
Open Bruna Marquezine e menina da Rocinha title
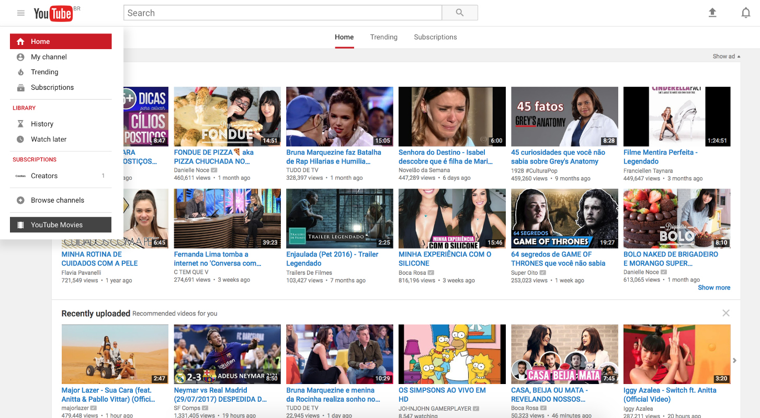(x=333, y=394)
